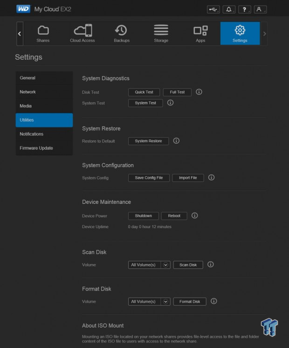The image size is (289, 348).
Task: Click Save Config File
Action: 149,178
